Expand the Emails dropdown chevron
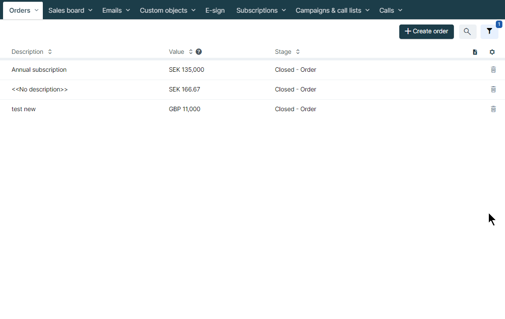This screenshot has height=319, width=505. pyautogui.click(x=128, y=11)
